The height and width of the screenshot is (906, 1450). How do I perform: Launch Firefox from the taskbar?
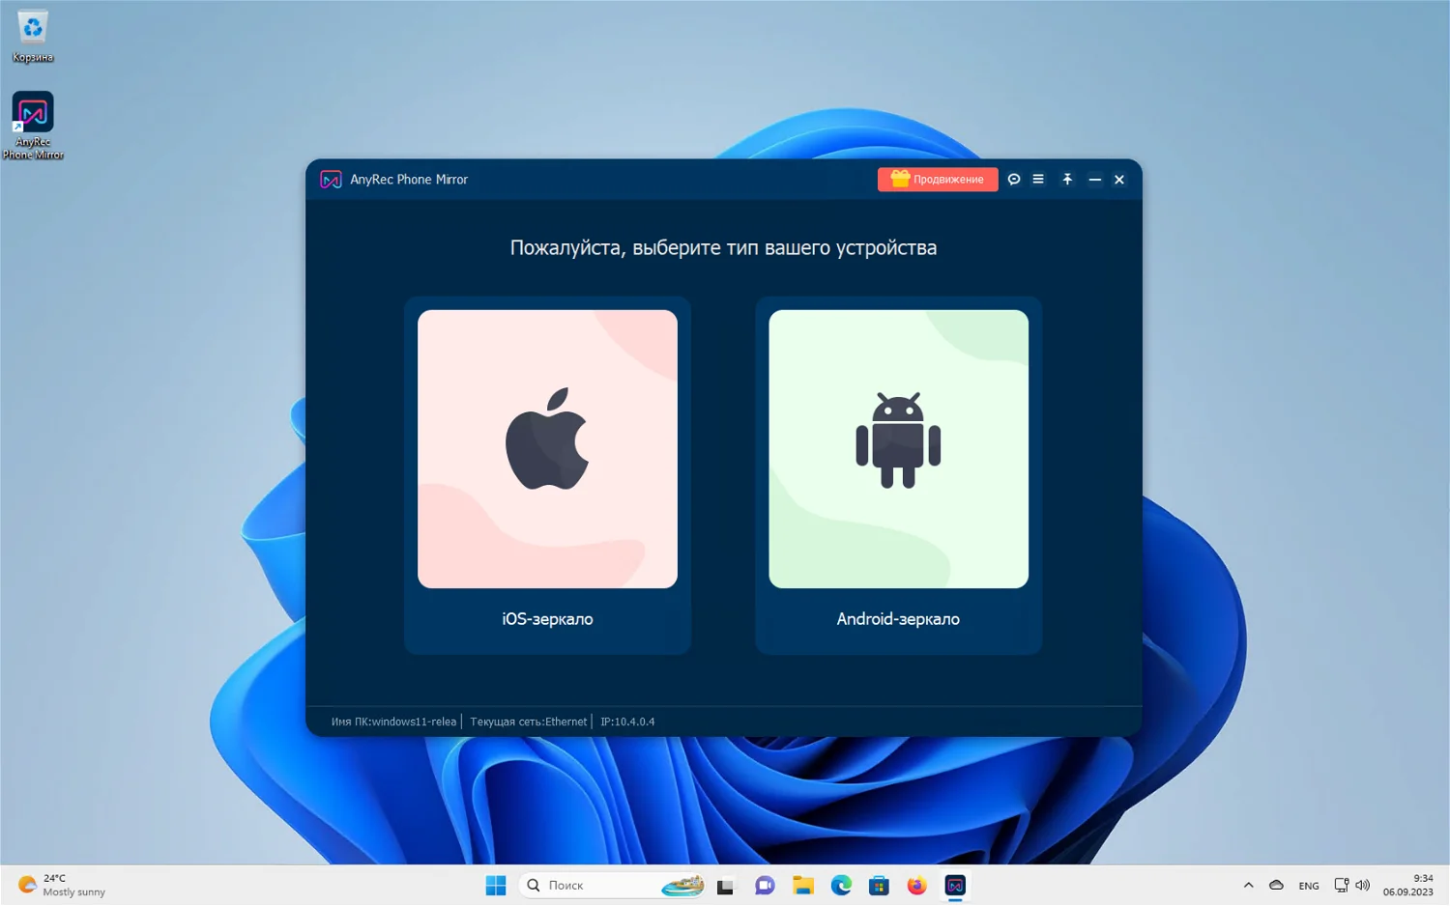916,885
